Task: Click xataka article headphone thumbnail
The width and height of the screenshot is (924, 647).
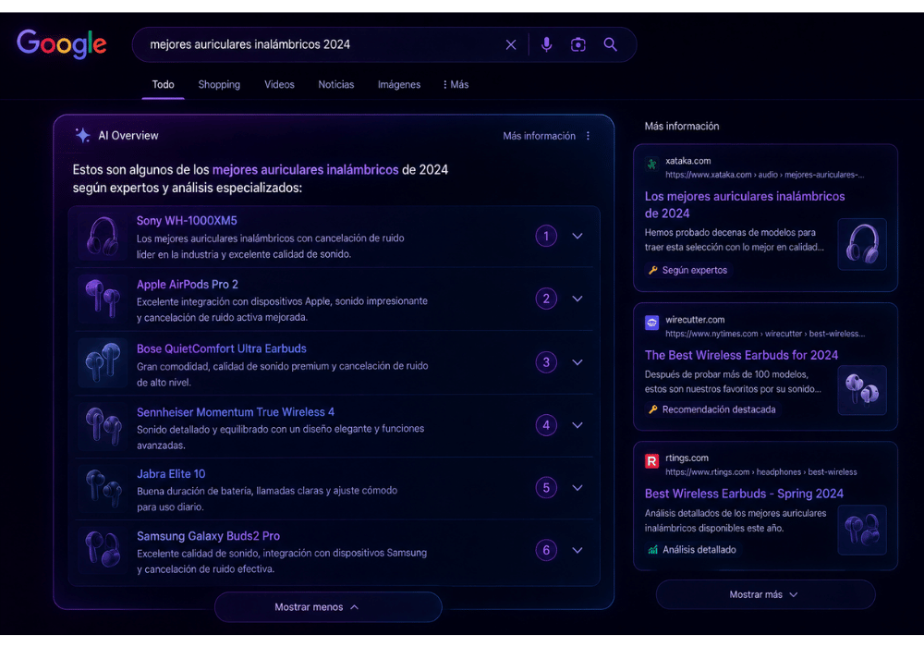Action: click(x=862, y=244)
